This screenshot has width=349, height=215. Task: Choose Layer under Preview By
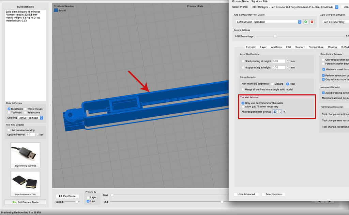[88, 197]
